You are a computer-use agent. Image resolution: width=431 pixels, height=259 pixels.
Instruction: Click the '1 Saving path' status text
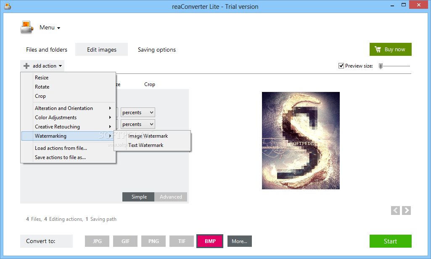[101, 219]
